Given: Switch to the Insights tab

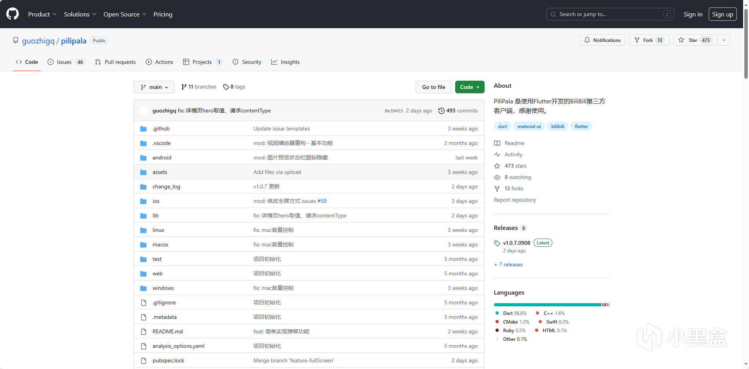Looking at the screenshot, I should click(x=285, y=62).
